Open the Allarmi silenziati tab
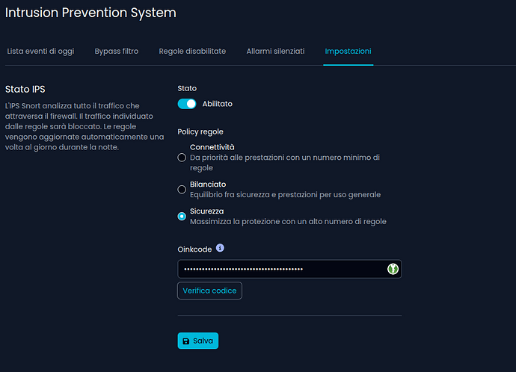Image resolution: width=516 pixels, height=372 pixels. [275, 51]
